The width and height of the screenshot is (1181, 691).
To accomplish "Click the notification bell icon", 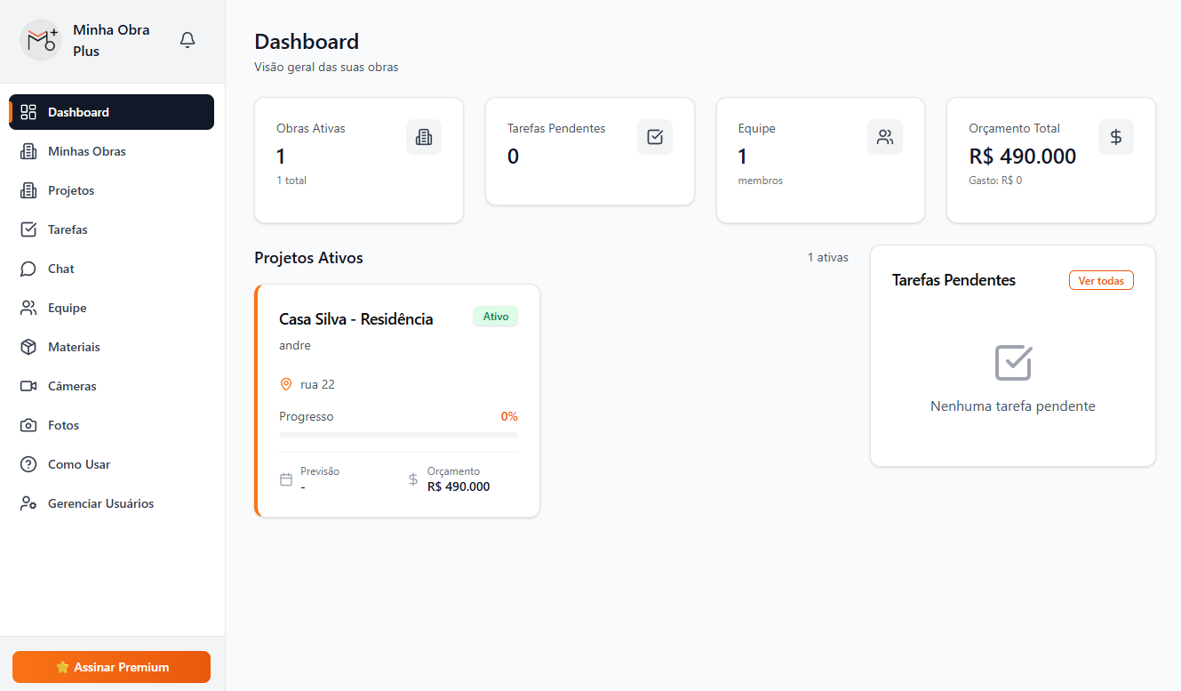I will 187,40.
